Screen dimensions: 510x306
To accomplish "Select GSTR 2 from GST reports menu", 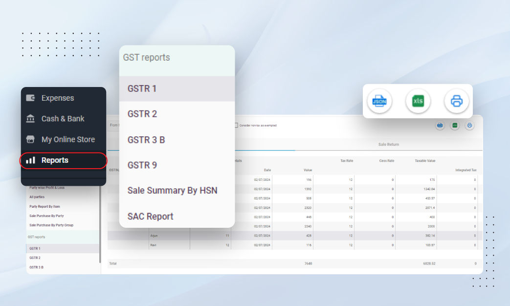I will click(142, 114).
